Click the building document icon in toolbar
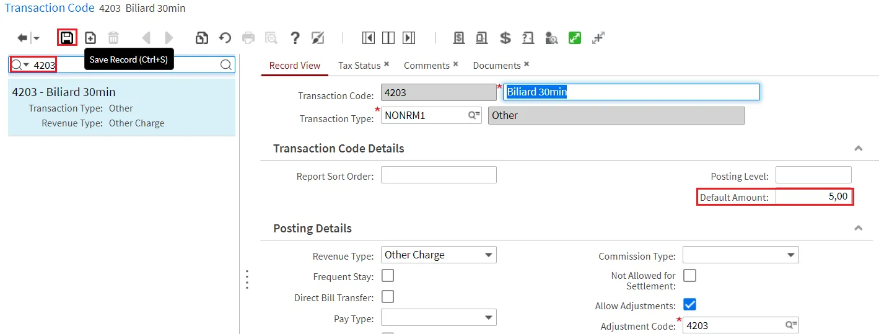 pyautogui.click(x=481, y=38)
